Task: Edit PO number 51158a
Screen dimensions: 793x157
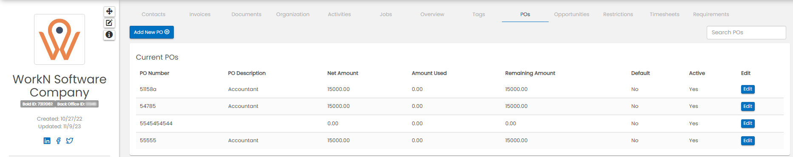Action: 748,89
